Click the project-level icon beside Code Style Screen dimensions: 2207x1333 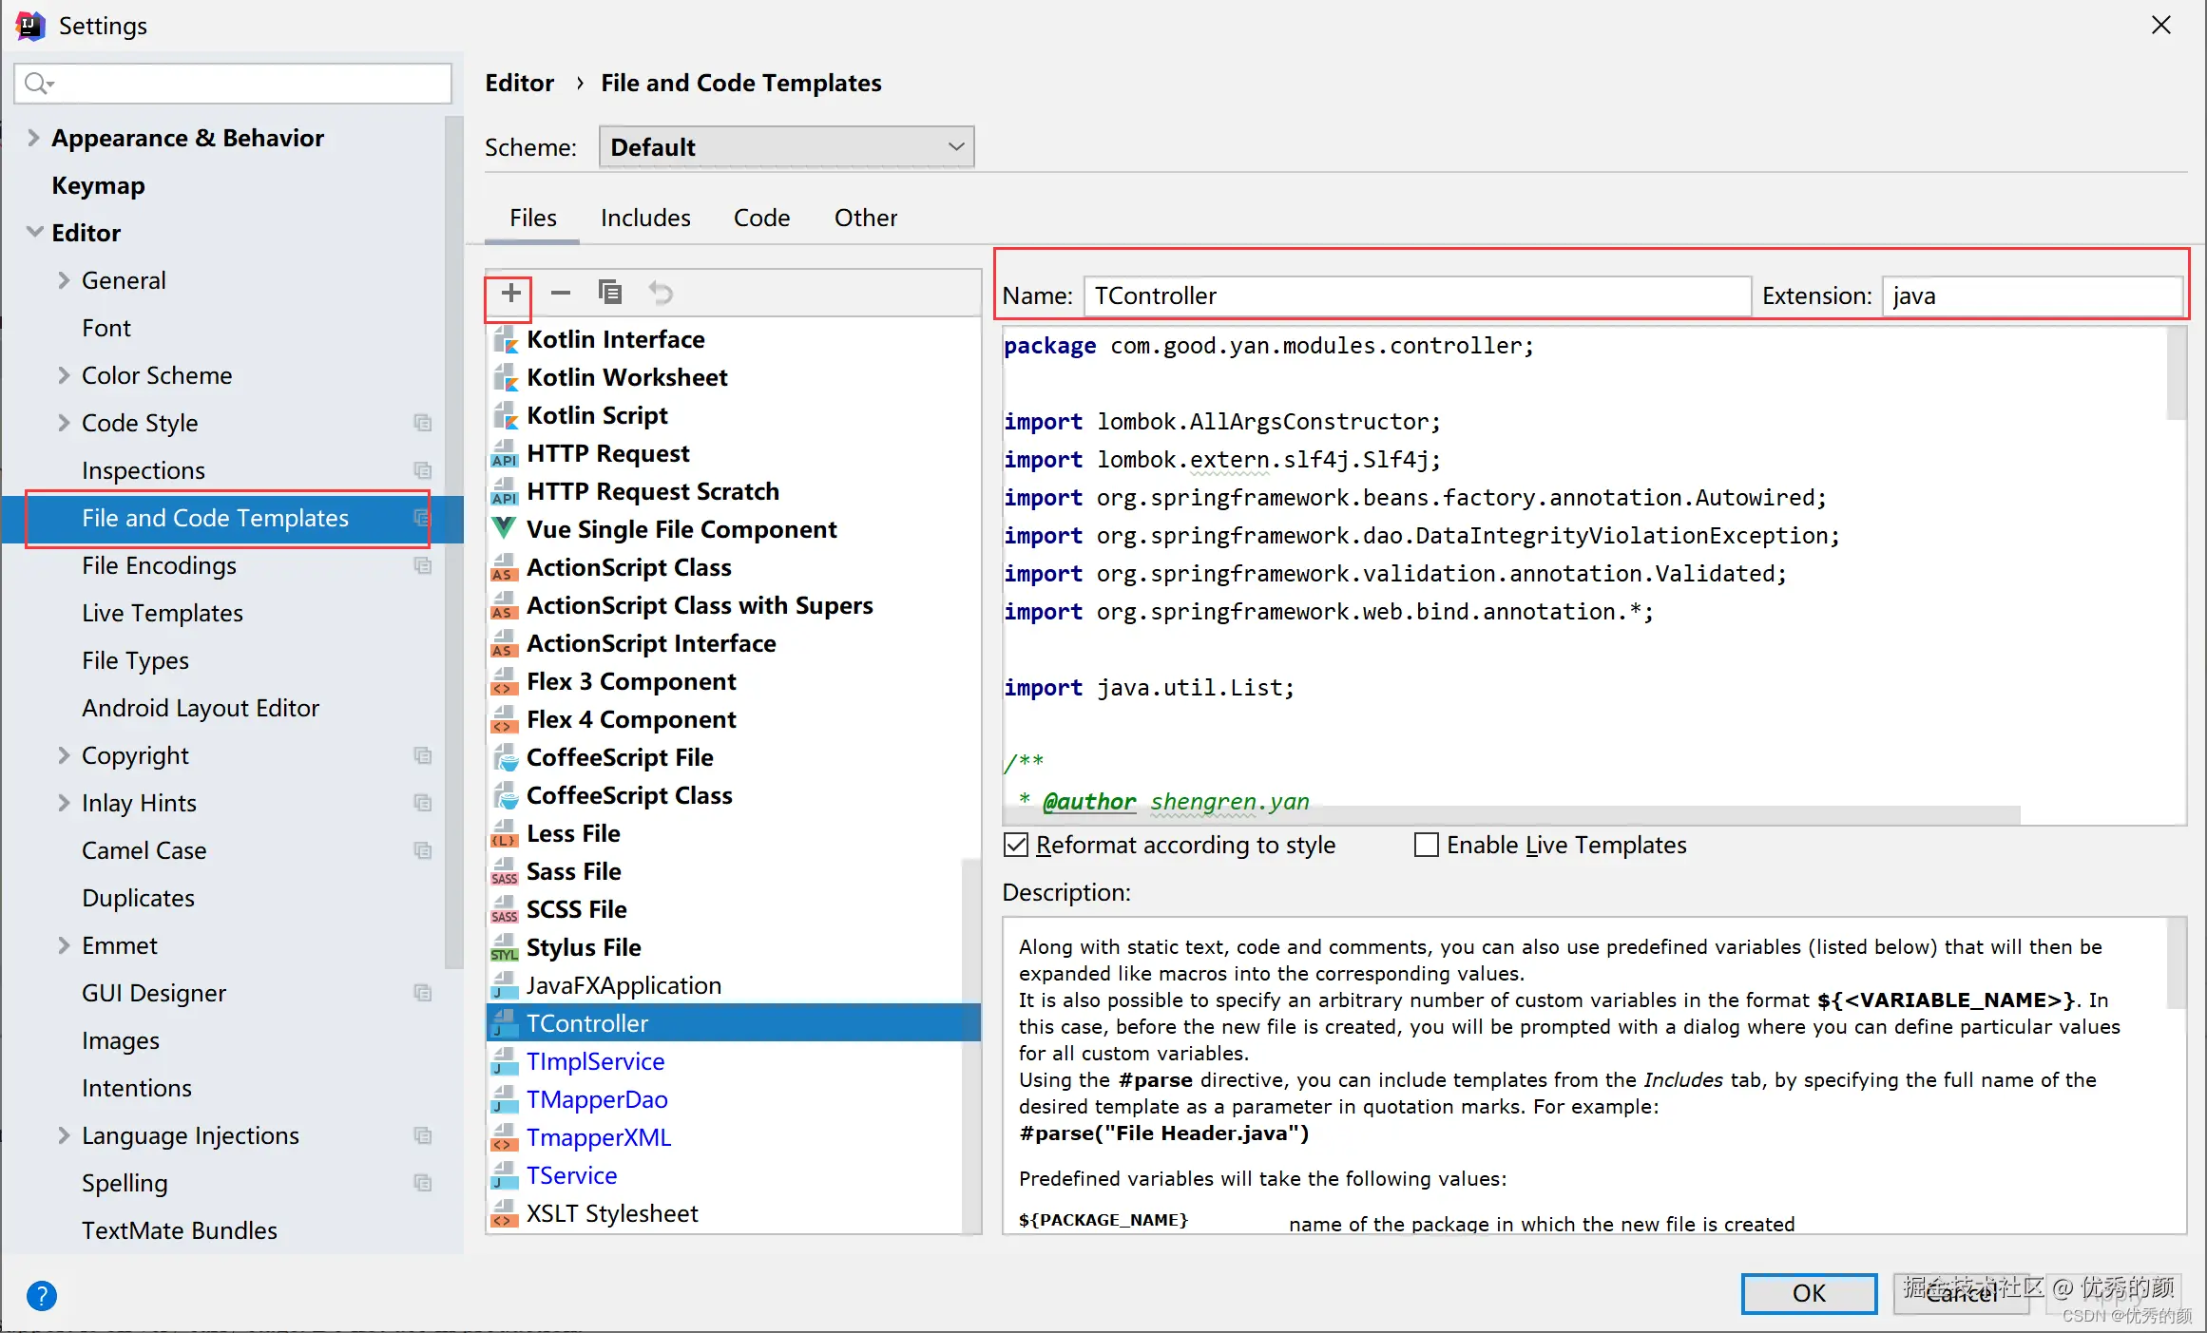(423, 423)
